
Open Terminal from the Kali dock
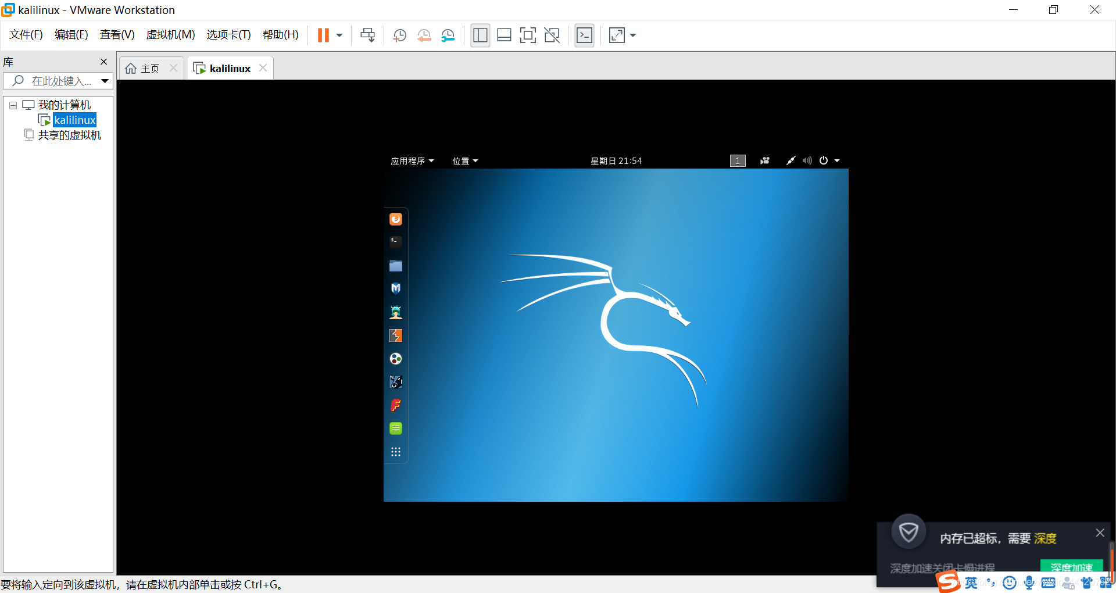(396, 242)
